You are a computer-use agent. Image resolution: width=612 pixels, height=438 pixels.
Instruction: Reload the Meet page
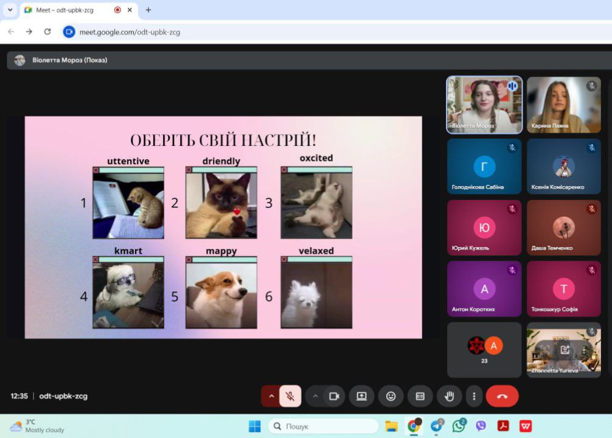47,32
